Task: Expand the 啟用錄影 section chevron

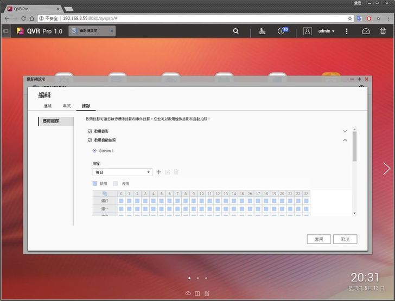Action: 345,131
